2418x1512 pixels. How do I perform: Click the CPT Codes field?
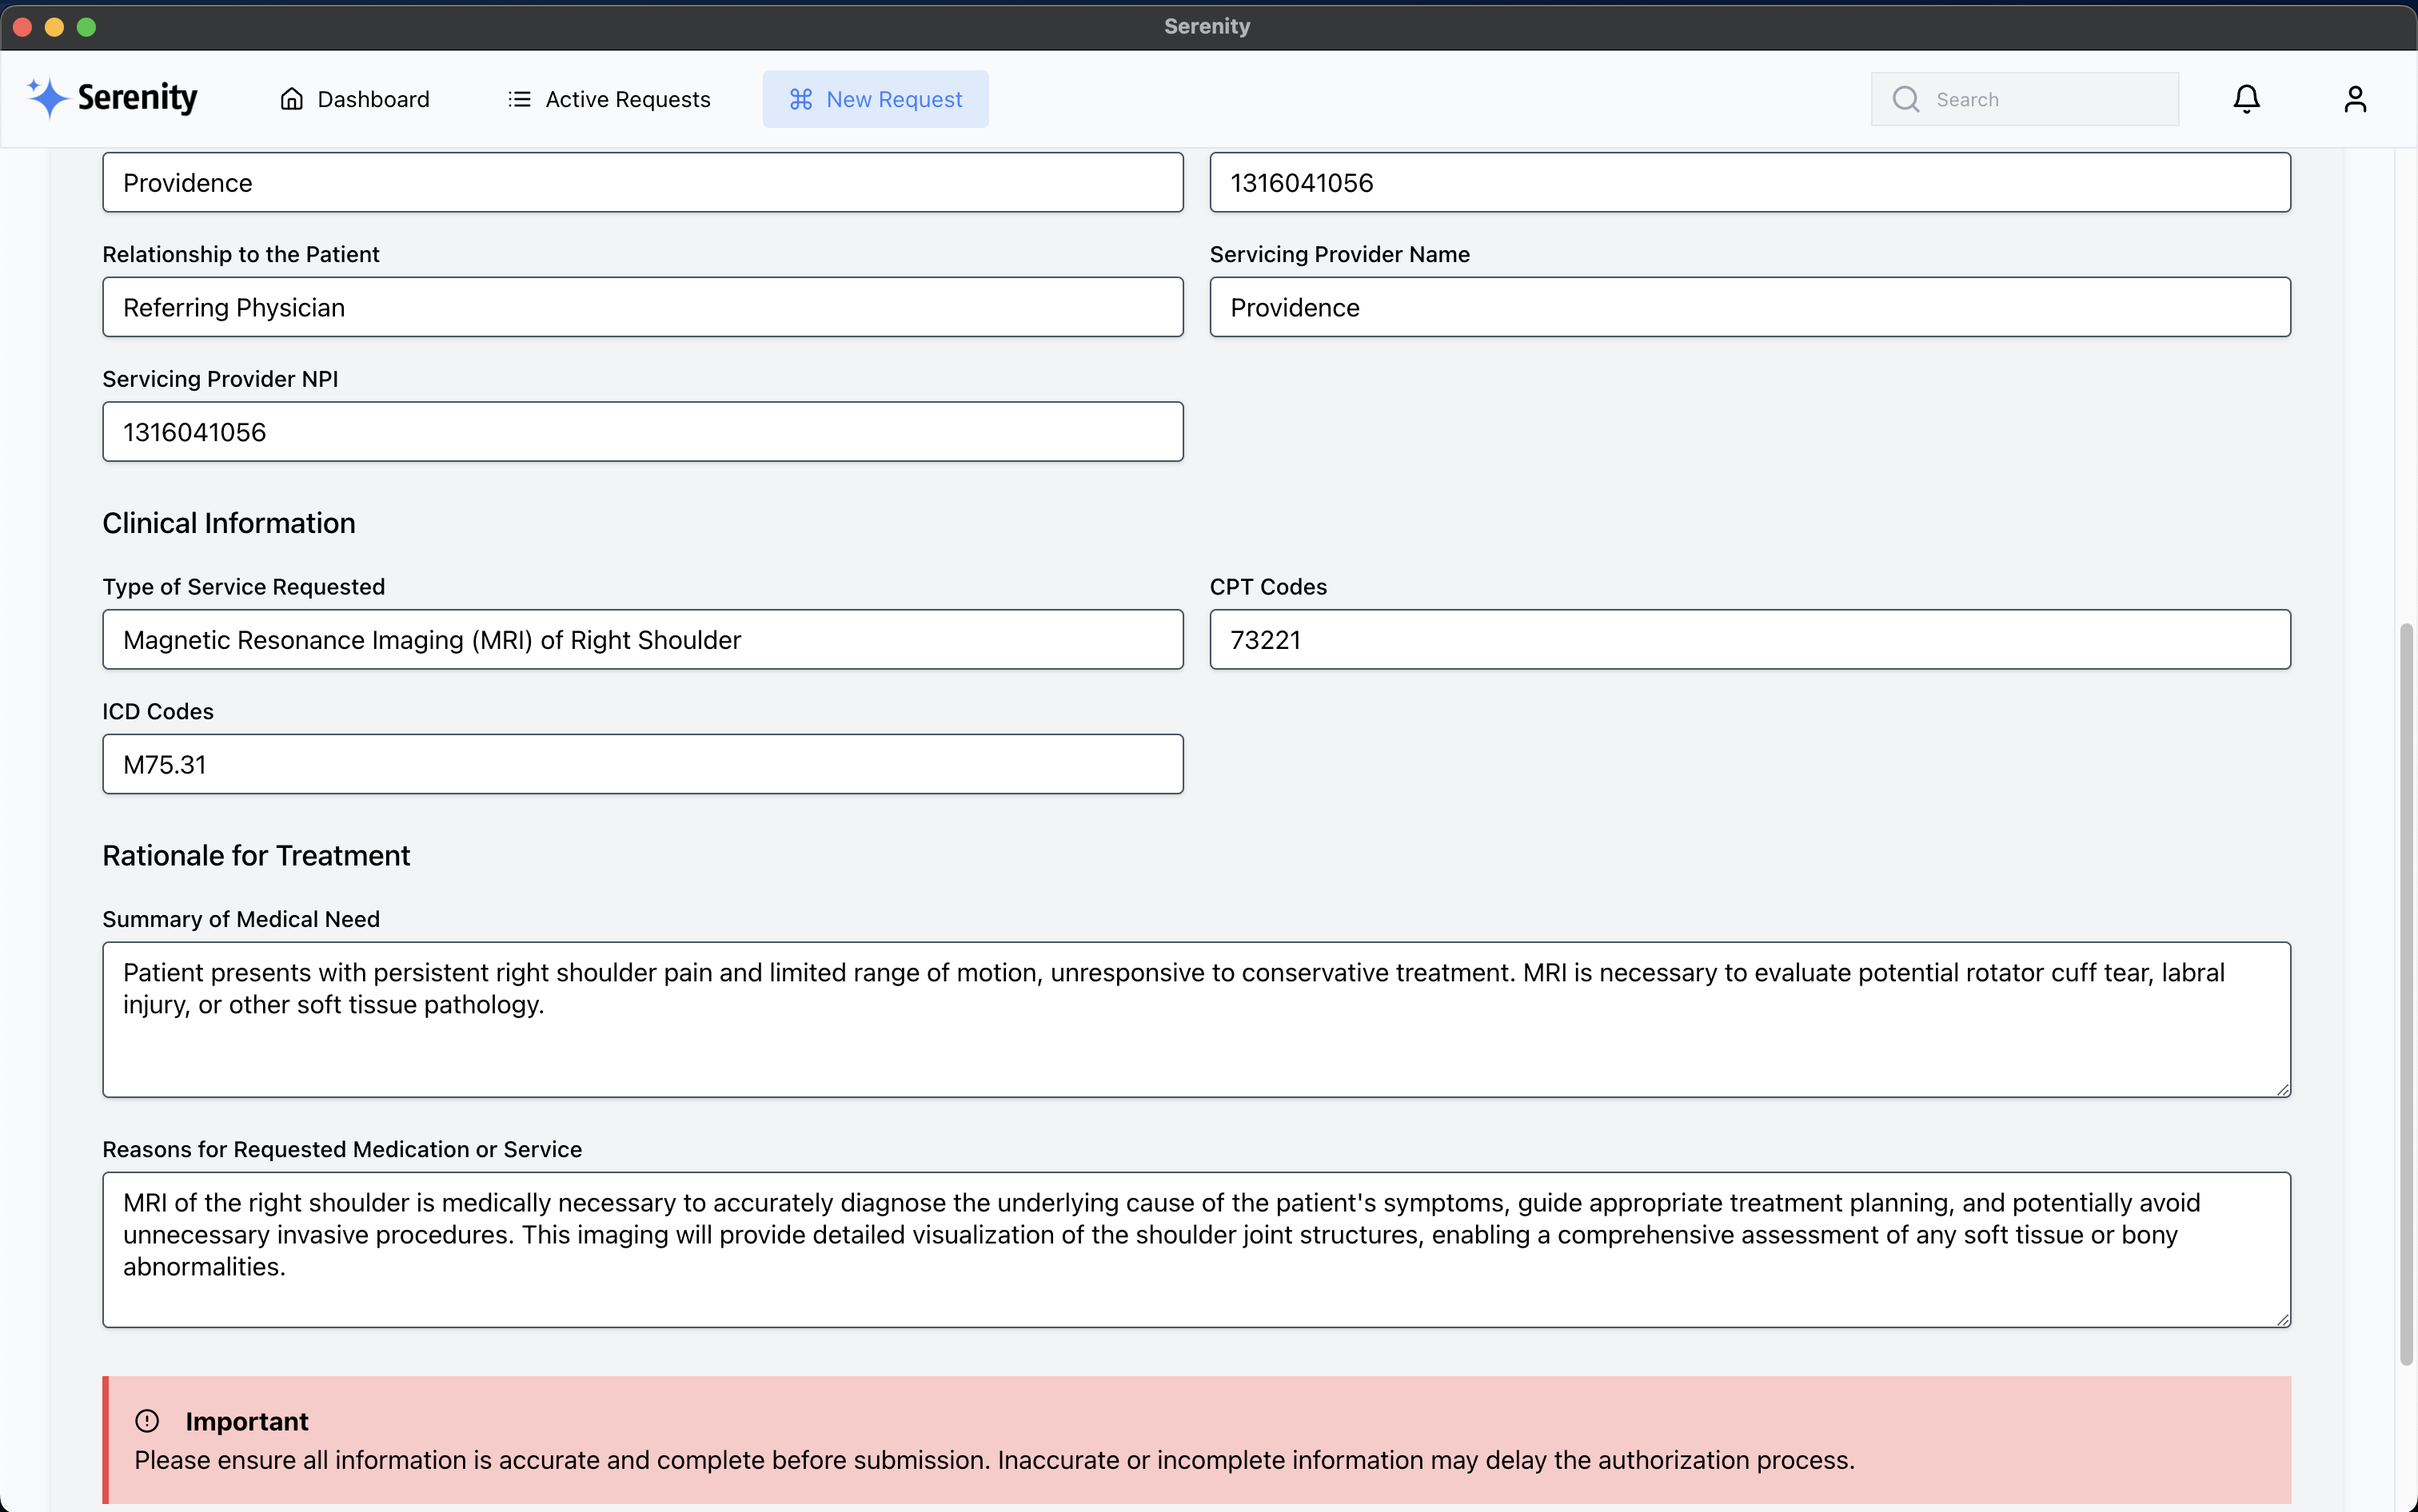1749,640
